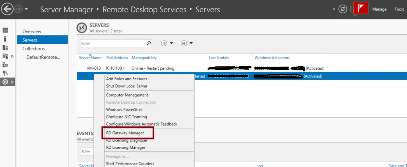
Task: Click IP address 10.10.100.1 cell
Action: [x=115, y=68]
